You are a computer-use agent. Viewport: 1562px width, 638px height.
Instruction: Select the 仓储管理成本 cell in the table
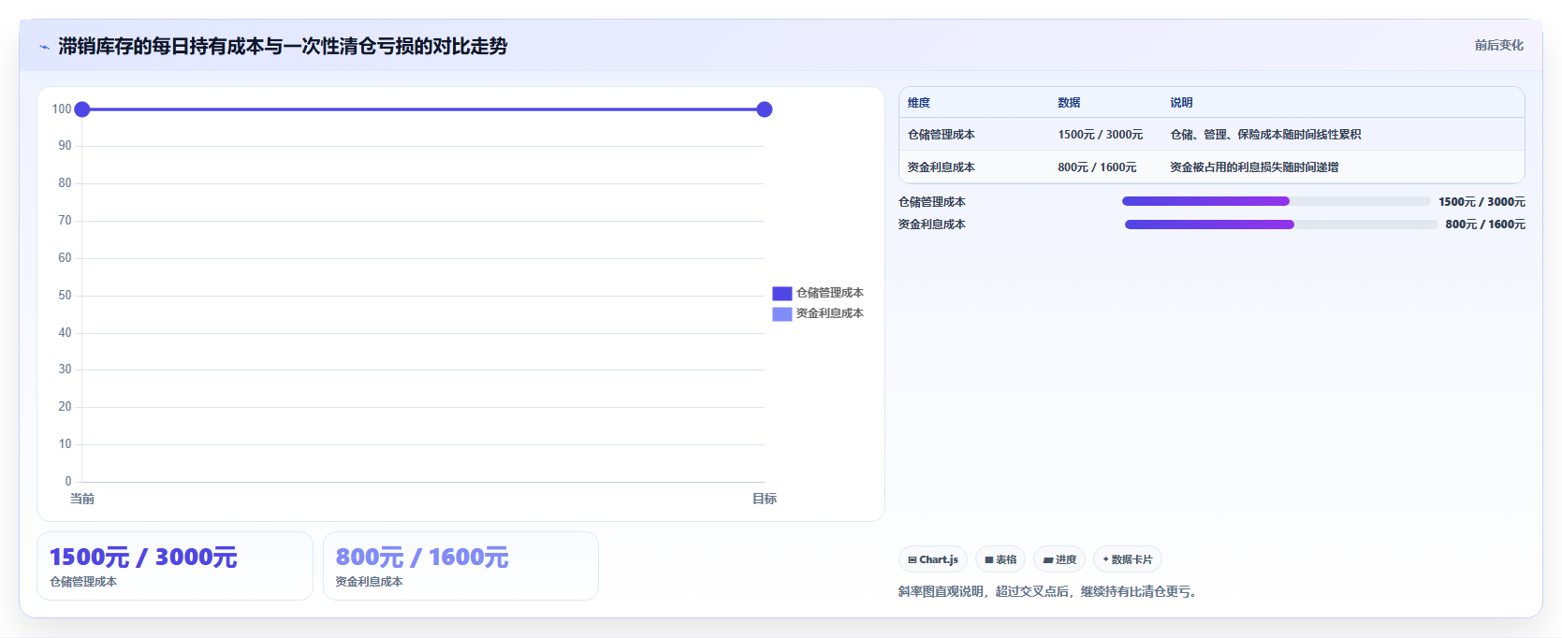(942, 135)
